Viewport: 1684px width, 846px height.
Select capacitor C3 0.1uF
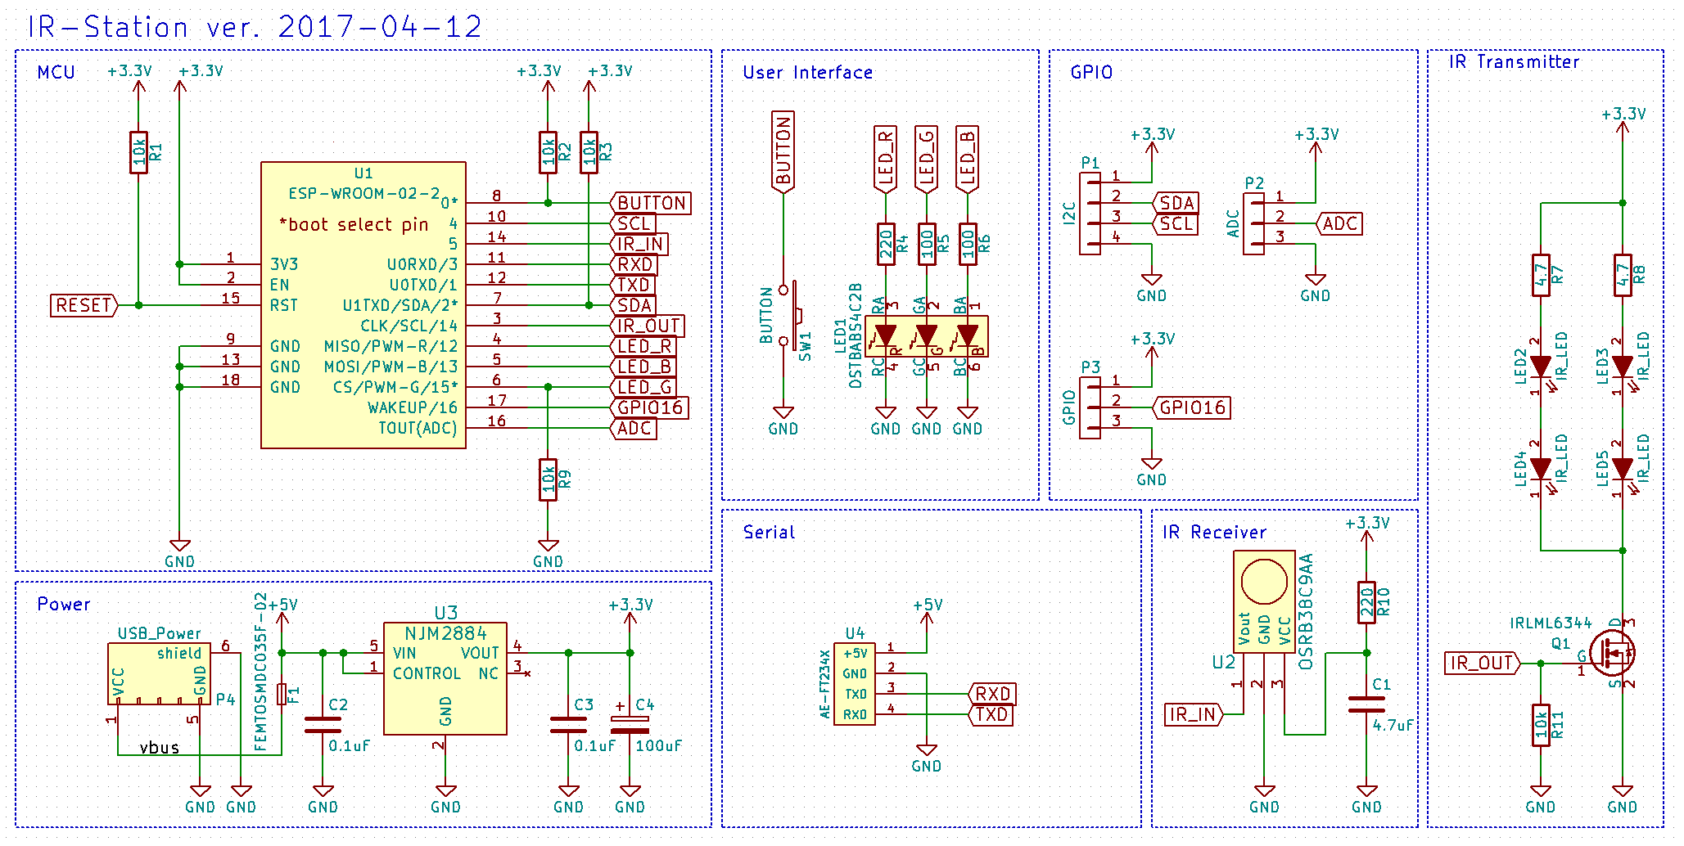point(568,725)
